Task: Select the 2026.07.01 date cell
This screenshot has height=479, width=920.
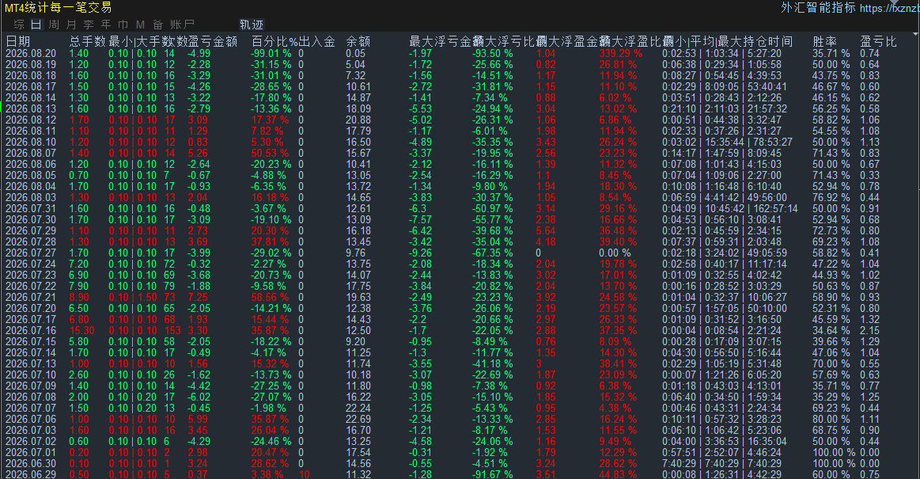Action: [x=31, y=453]
